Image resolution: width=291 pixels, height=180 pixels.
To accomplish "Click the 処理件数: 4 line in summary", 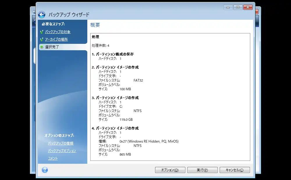I will click(101, 46).
